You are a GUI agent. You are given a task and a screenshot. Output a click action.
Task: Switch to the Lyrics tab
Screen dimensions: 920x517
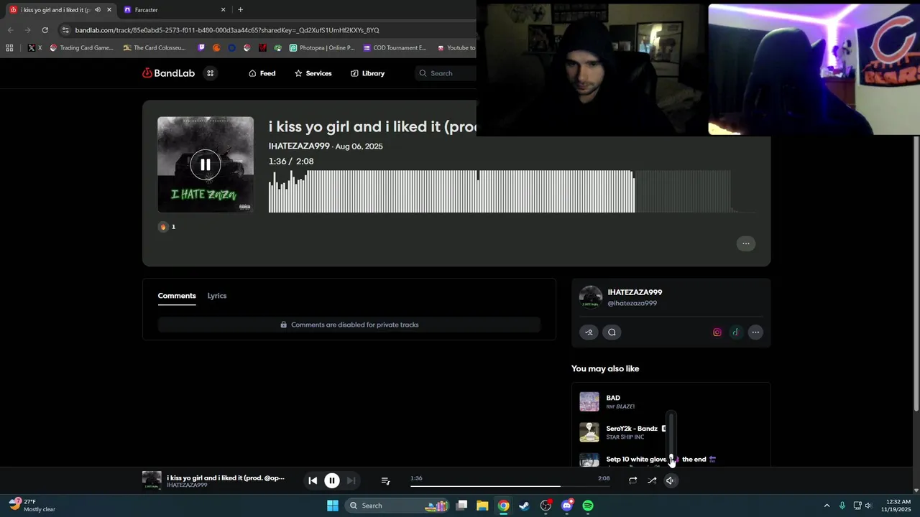[217, 296]
